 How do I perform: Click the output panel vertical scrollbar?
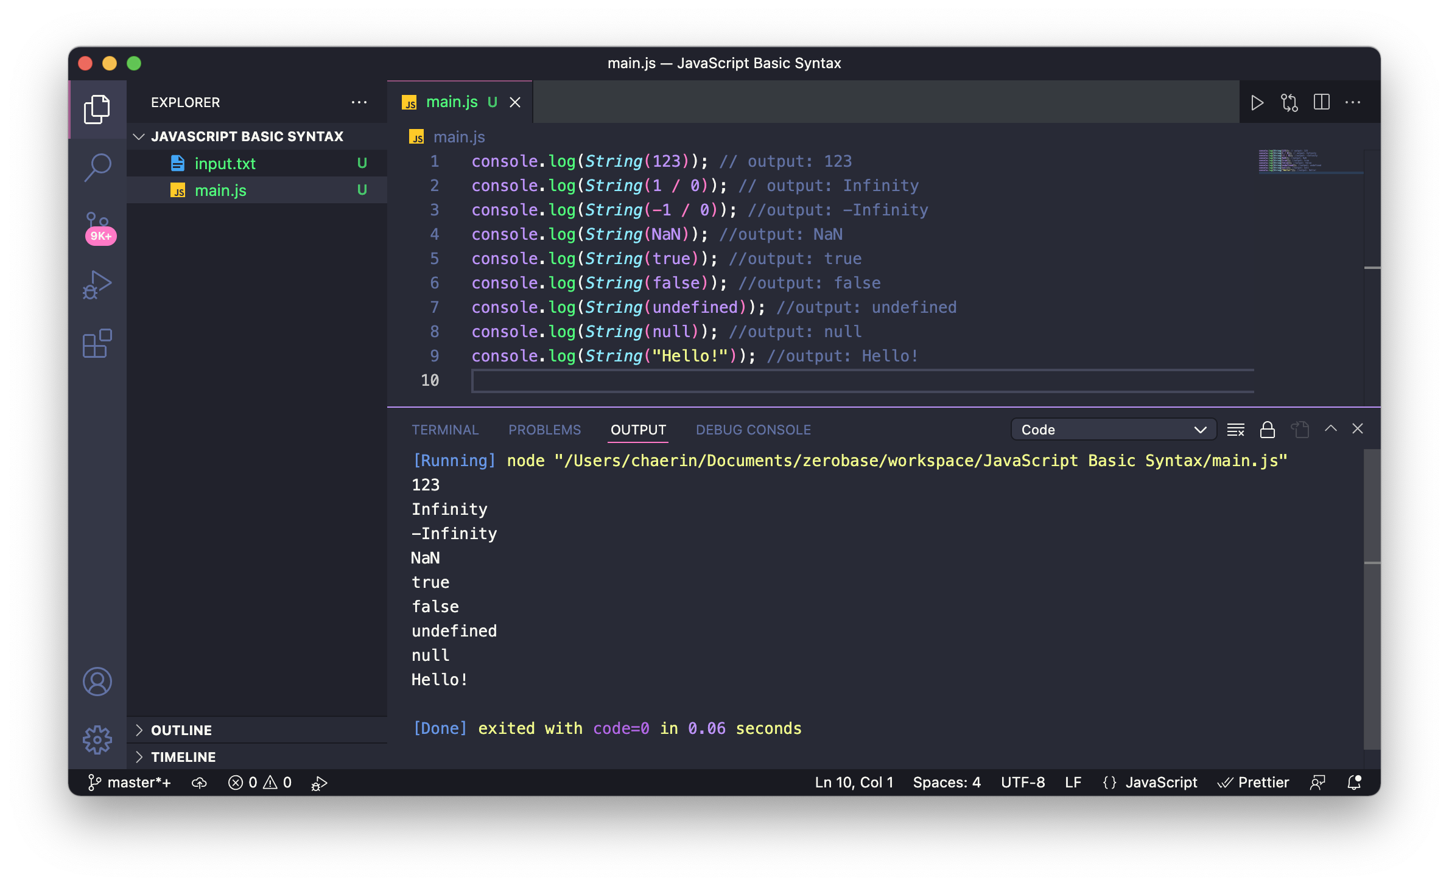tap(1371, 599)
